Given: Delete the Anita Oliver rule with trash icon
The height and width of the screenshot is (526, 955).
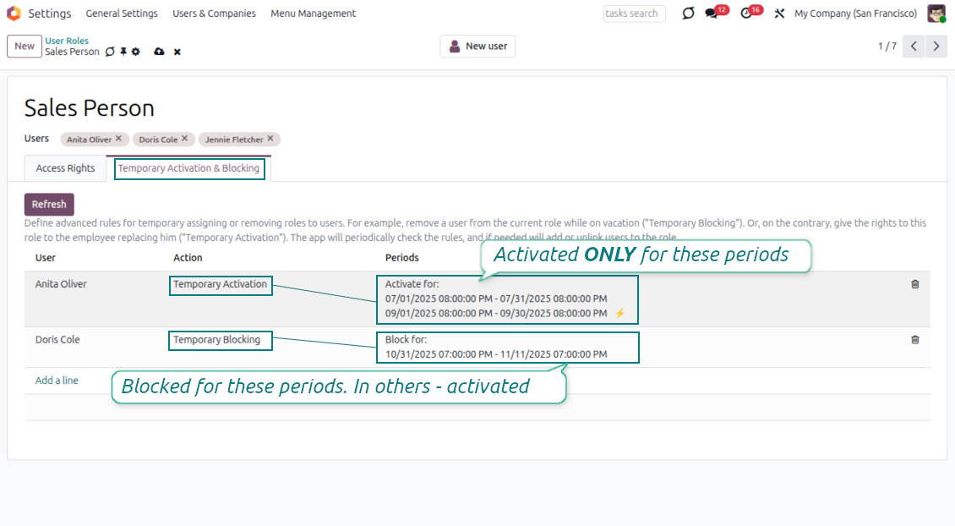Looking at the screenshot, I should (x=914, y=284).
